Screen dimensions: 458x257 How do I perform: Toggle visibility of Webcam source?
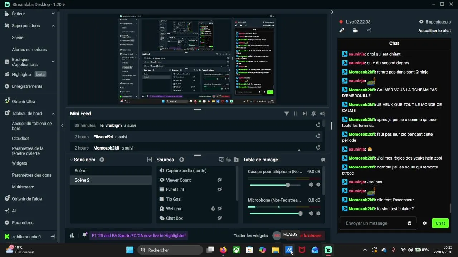coord(220,208)
